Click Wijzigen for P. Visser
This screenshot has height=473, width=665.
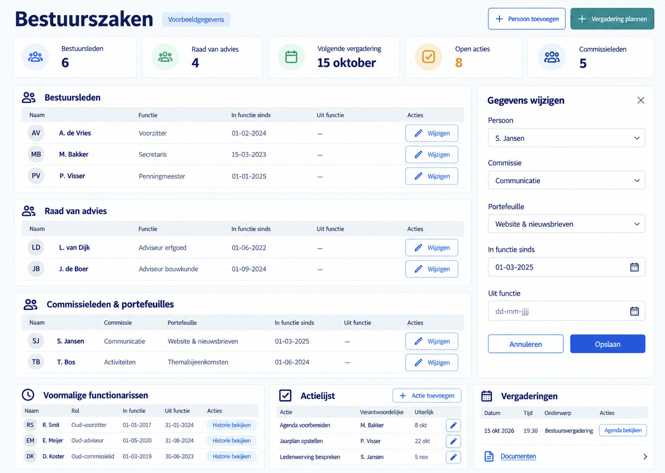(x=431, y=176)
